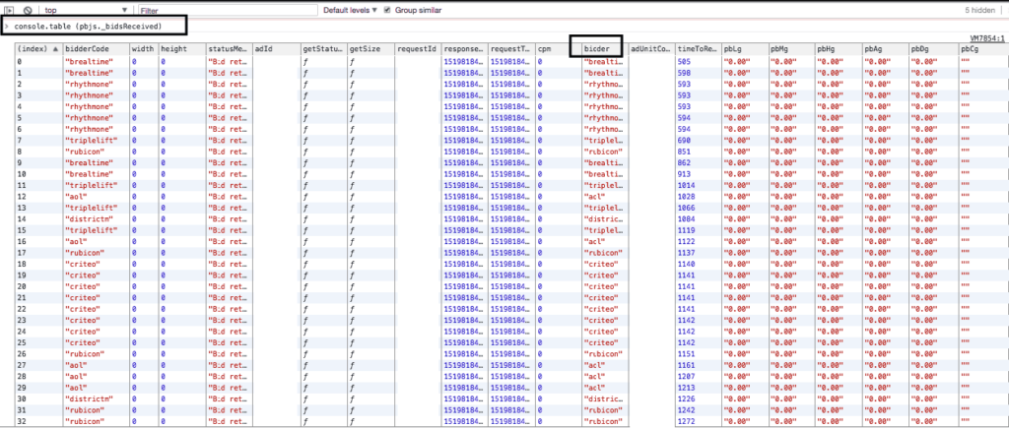Click the "aol" bidderCode in row 12
The image size is (1009, 428).
76,197
